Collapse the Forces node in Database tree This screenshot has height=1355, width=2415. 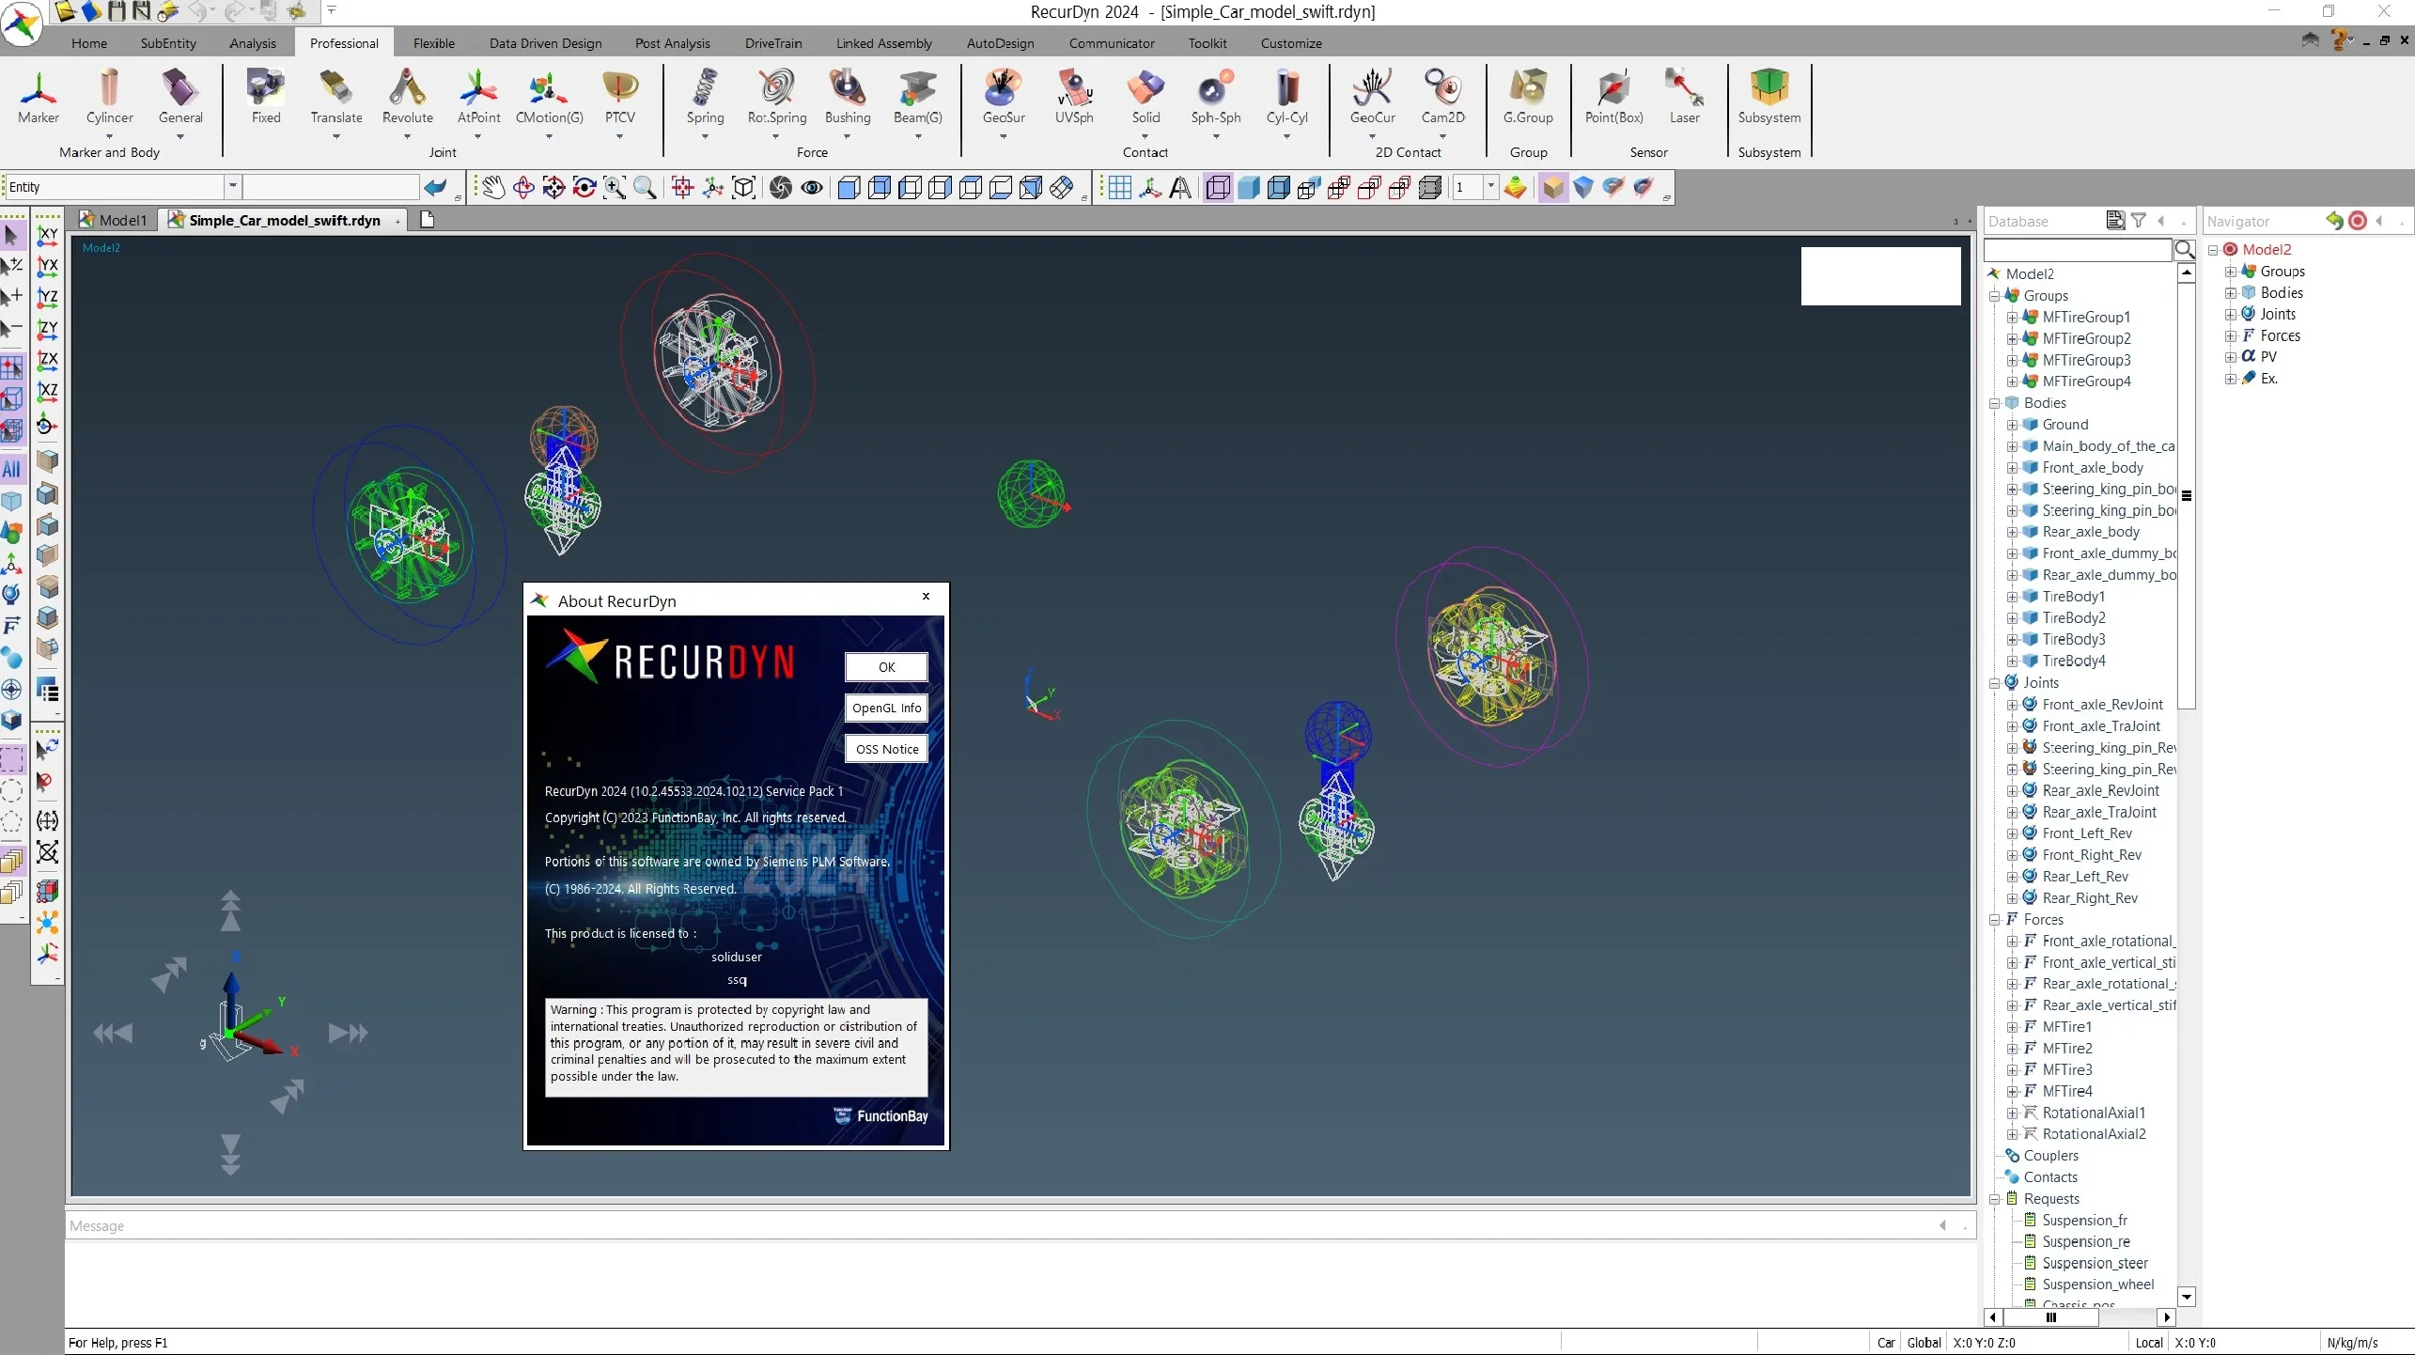(1994, 920)
